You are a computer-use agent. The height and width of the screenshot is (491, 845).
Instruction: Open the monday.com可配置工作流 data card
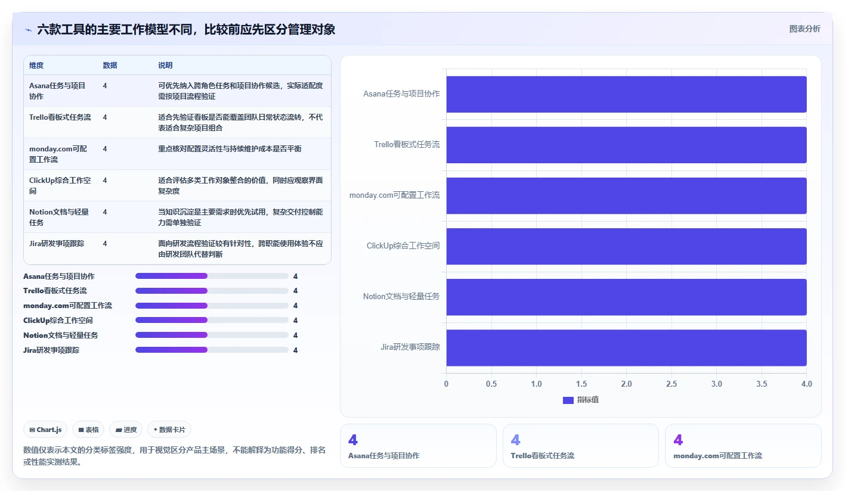coord(743,446)
